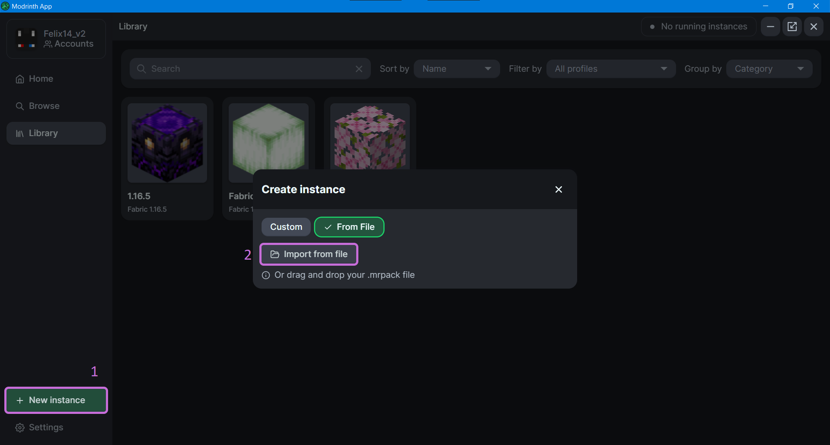Screen dimensions: 830x445
Task: Click the Or drag and drop .mrpack text
Action: click(345, 275)
